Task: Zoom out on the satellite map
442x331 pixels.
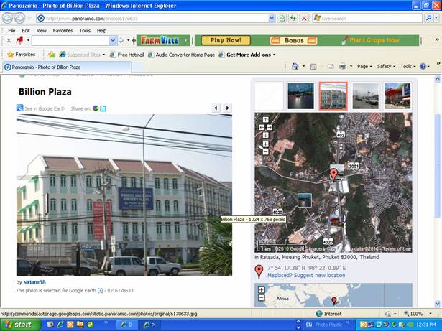Action: pos(265,152)
